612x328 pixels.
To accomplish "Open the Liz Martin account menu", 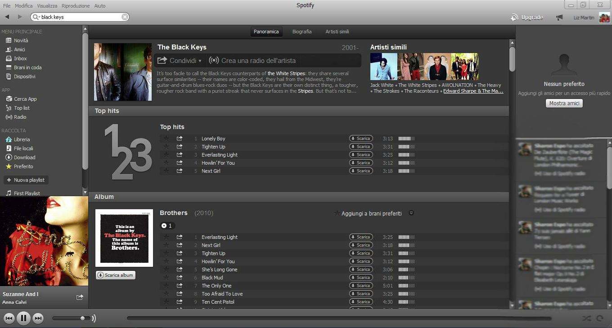I will (592, 18).
